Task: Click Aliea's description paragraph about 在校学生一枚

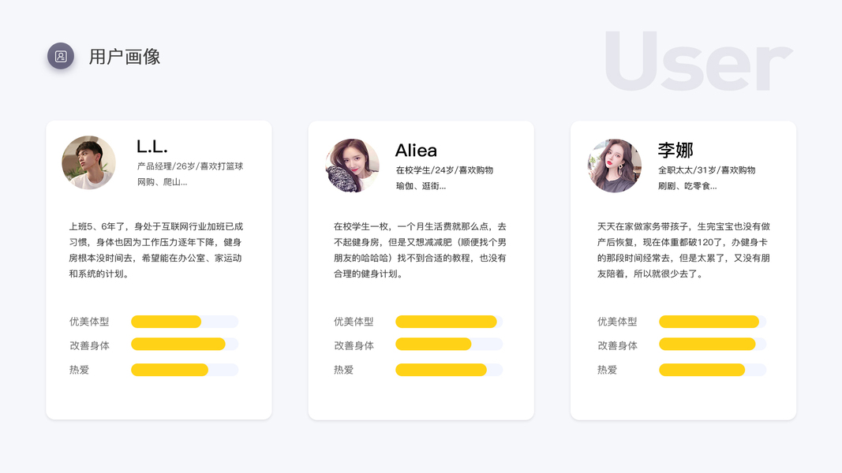Action: click(420, 250)
